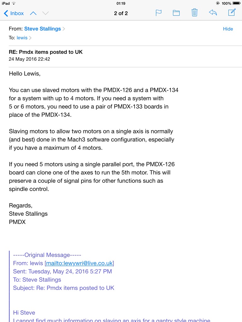Hide the sender details
This screenshot has width=242, height=322.
228,29
